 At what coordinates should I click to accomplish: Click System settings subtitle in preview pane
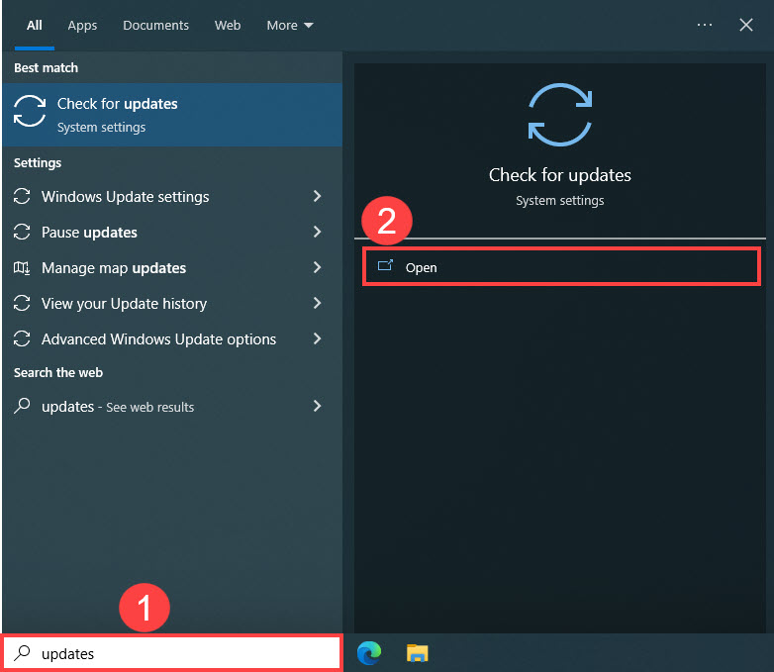coord(560,201)
